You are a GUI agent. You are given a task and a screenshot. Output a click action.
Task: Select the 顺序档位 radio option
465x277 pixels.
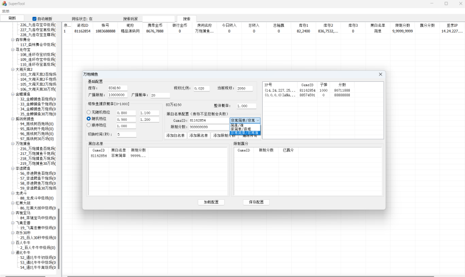(x=88, y=125)
